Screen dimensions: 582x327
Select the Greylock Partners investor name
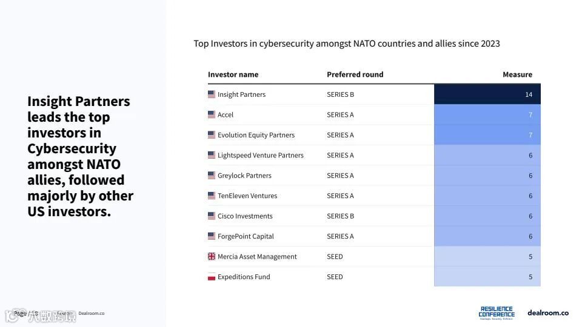coord(244,176)
